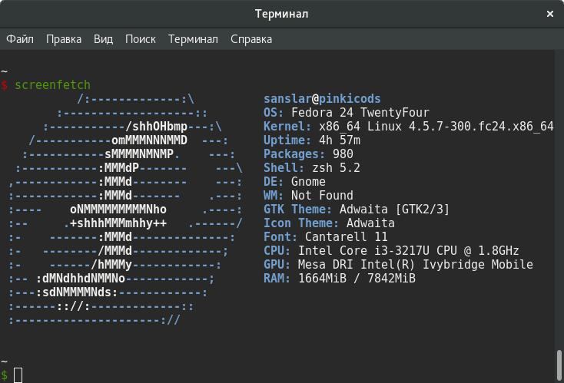This screenshot has height=383, width=564.
Task: Click the Uptime 4h 57m line
Action: pos(312,140)
